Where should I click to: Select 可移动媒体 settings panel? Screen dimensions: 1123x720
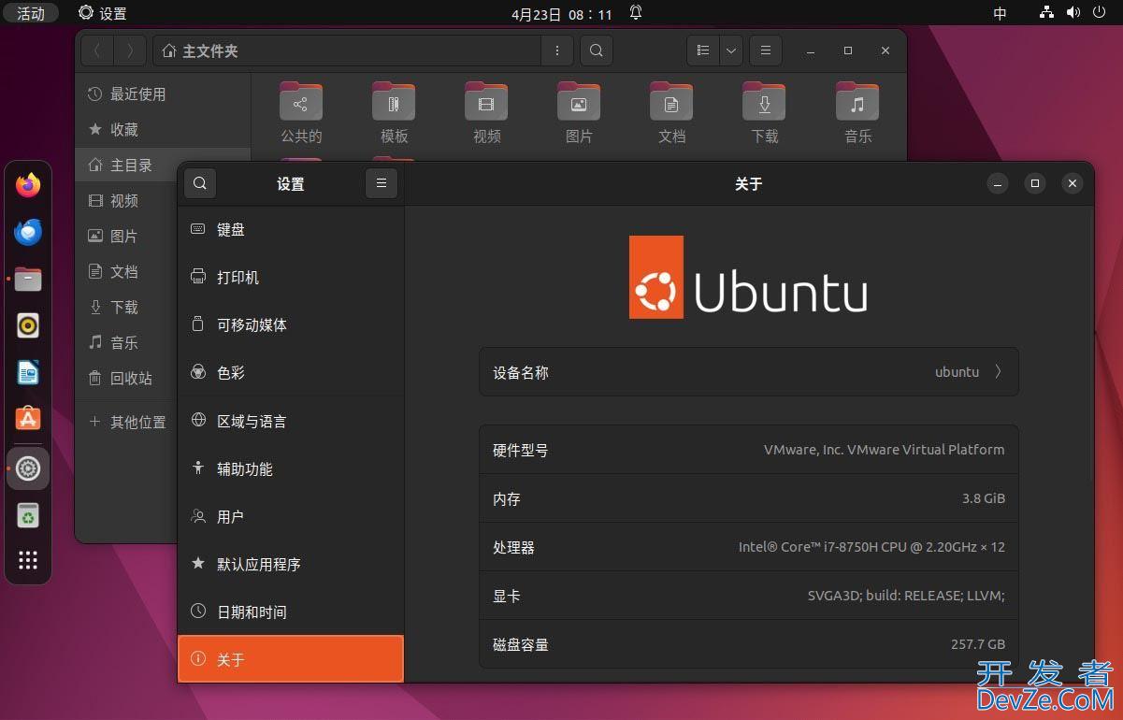(291, 324)
